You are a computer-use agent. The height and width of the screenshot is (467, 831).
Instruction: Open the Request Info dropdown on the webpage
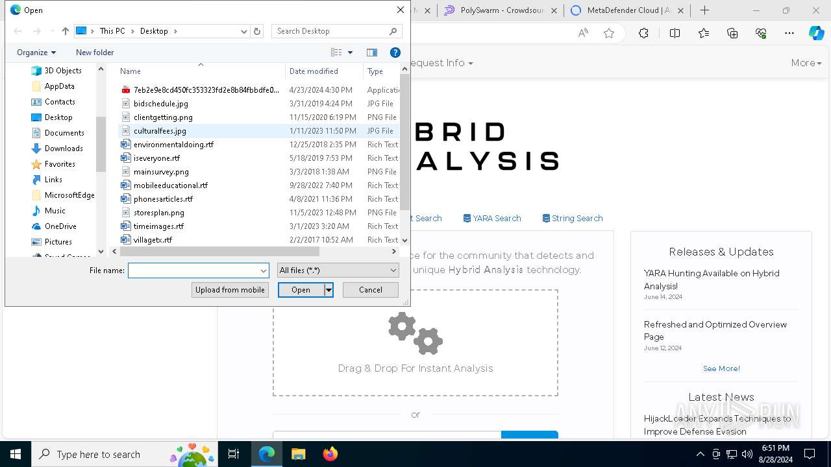coord(440,63)
